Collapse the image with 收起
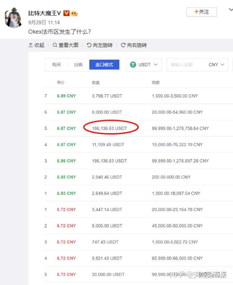This screenshot has width=233, height=285. click(36, 45)
